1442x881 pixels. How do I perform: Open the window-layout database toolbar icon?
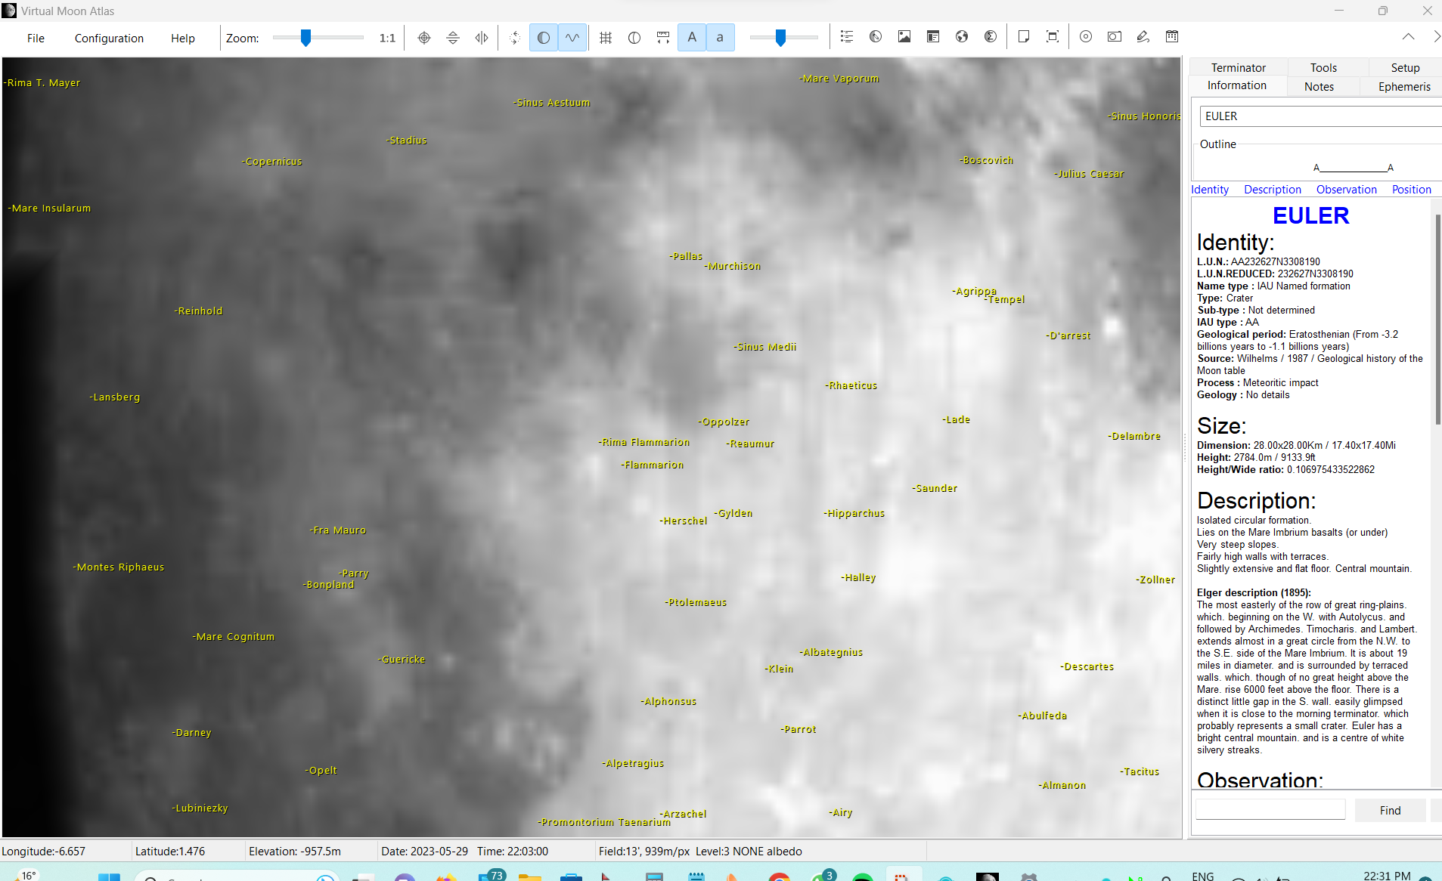click(933, 37)
